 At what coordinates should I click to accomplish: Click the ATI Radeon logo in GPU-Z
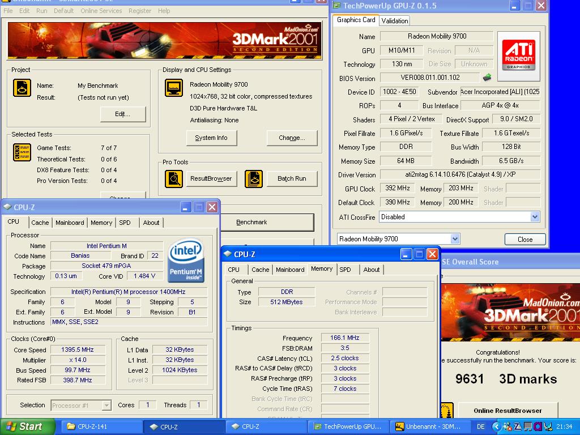519,56
